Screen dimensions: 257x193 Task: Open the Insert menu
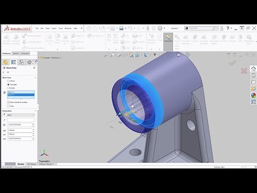pyautogui.click(x=54, y=28)
